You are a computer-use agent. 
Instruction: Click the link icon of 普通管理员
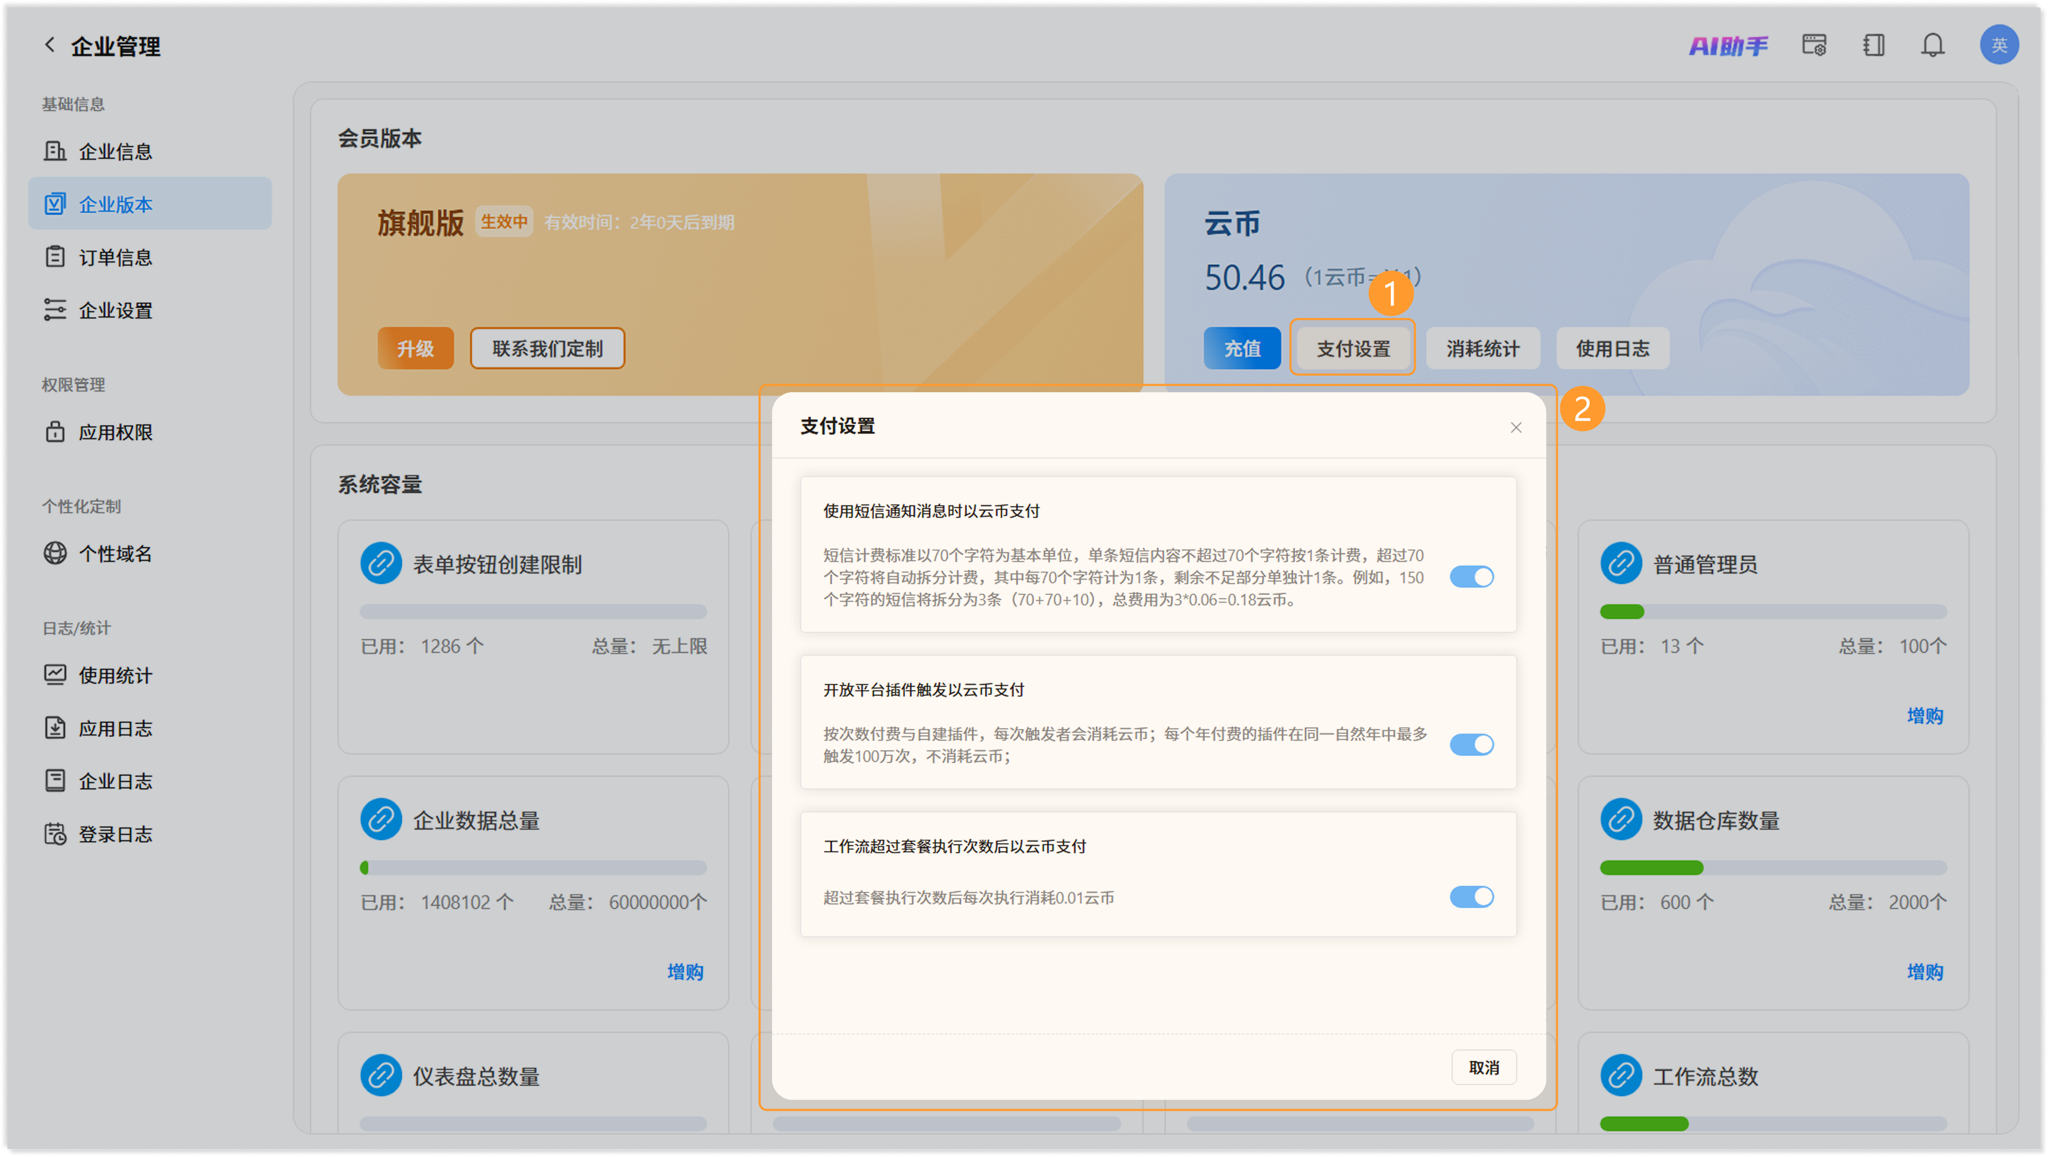1621,563
